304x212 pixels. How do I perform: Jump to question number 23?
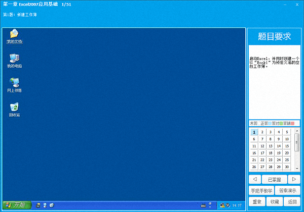tap(271, 160)
